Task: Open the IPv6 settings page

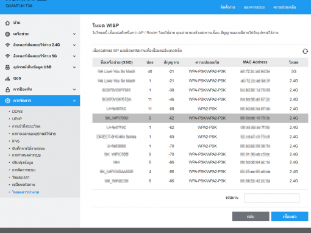Action: [16, 141]
